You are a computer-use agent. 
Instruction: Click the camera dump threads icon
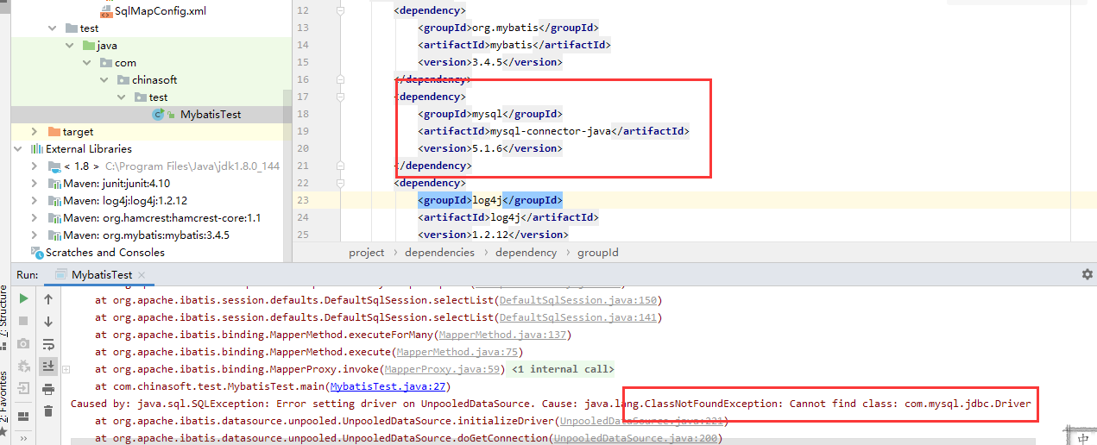24,343
